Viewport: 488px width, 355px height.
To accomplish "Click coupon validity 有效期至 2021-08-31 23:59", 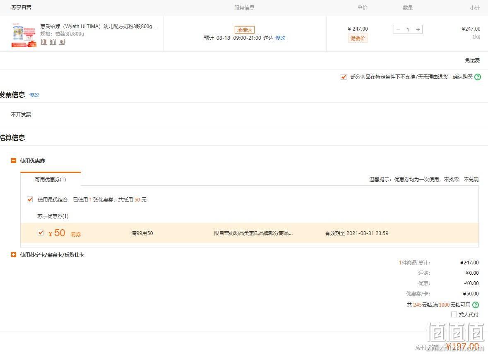I will (x=357, y=233).
